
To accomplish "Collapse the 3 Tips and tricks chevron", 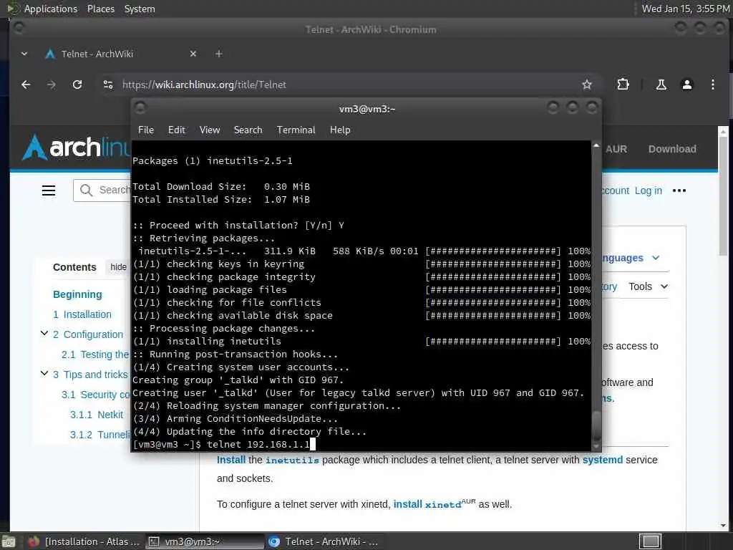I will coord(44,373).
